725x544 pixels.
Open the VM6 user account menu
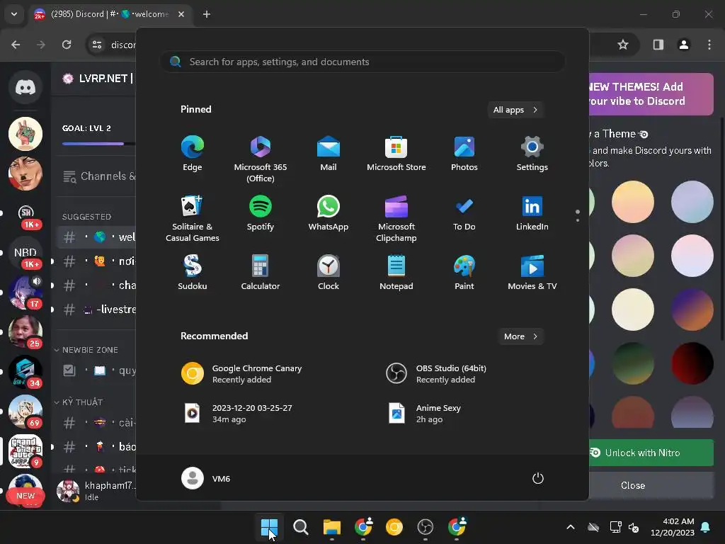(206, 478)
